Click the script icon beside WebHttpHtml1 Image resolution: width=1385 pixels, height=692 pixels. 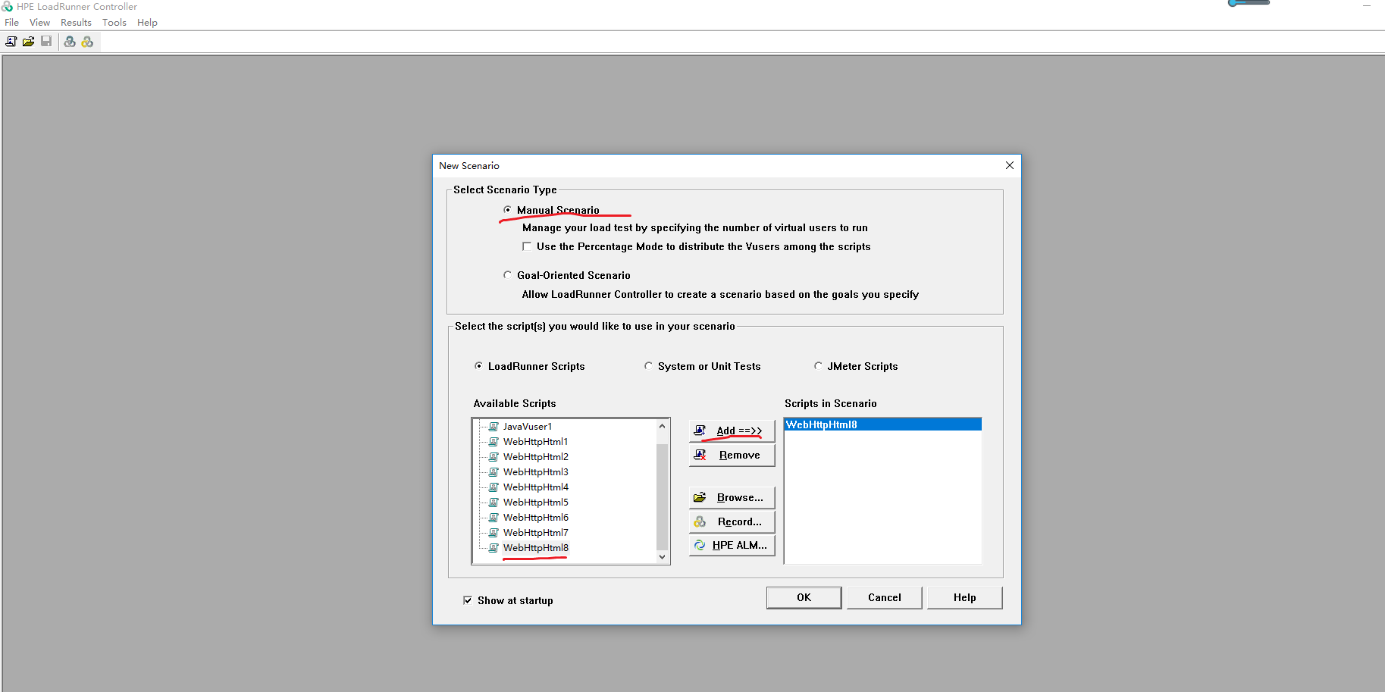(494, 442)
